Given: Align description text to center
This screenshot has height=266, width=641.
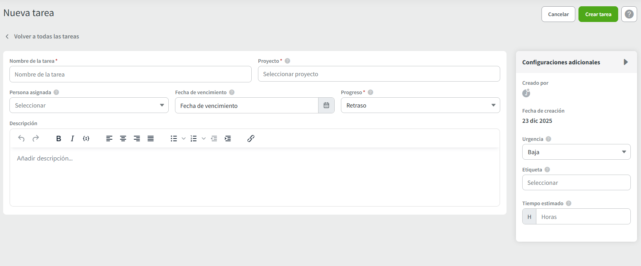Looking at the screenshot, I should 123,138.
